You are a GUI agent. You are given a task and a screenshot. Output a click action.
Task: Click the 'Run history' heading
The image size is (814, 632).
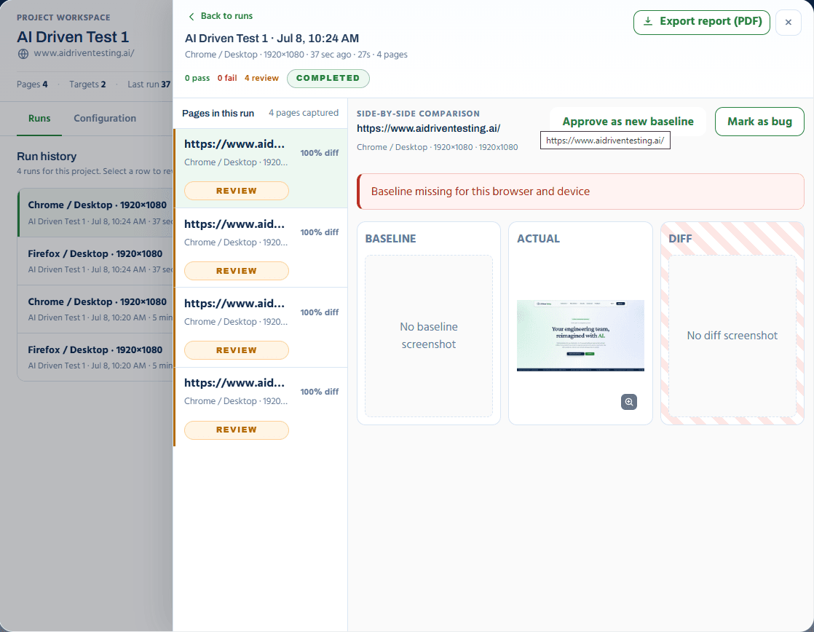pyautogui.click(x=47, y=157)
